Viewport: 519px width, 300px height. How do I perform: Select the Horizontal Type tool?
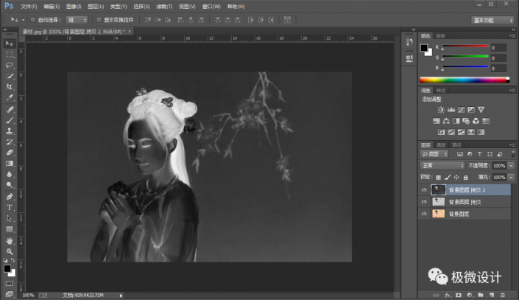pyautogui.click(x=10, y=208)
